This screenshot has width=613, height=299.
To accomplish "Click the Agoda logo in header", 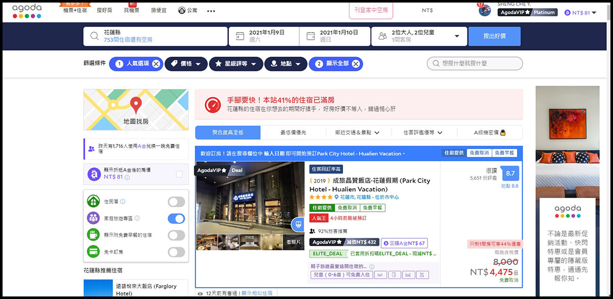I will pyautogui.click(x=27, y=11).
